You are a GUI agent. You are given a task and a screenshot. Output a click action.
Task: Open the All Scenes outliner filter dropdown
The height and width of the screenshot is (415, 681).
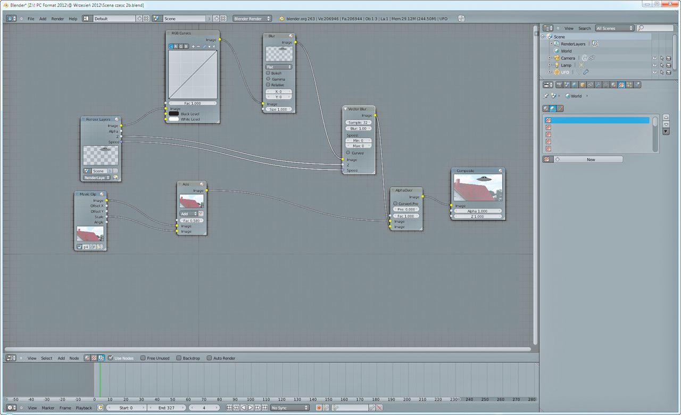(614, 28)
